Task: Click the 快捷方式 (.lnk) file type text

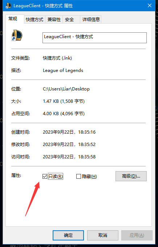Action: pos(57,58)
